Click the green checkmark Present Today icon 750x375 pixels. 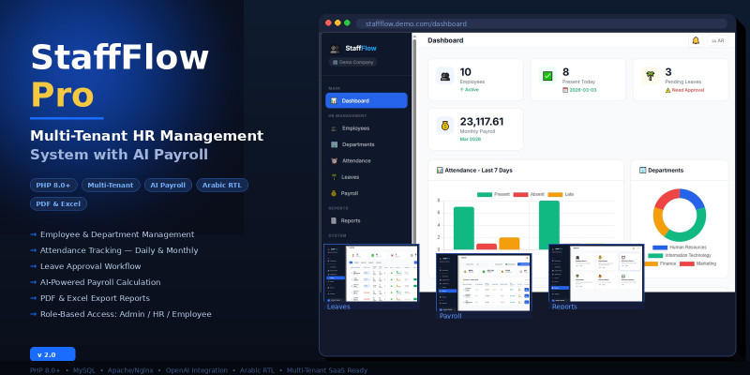[x=547, y=76]
